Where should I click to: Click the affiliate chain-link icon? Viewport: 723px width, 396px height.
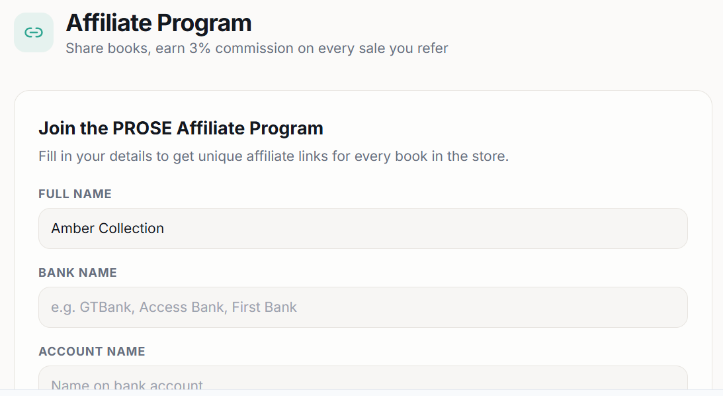[x=34, y=32]
